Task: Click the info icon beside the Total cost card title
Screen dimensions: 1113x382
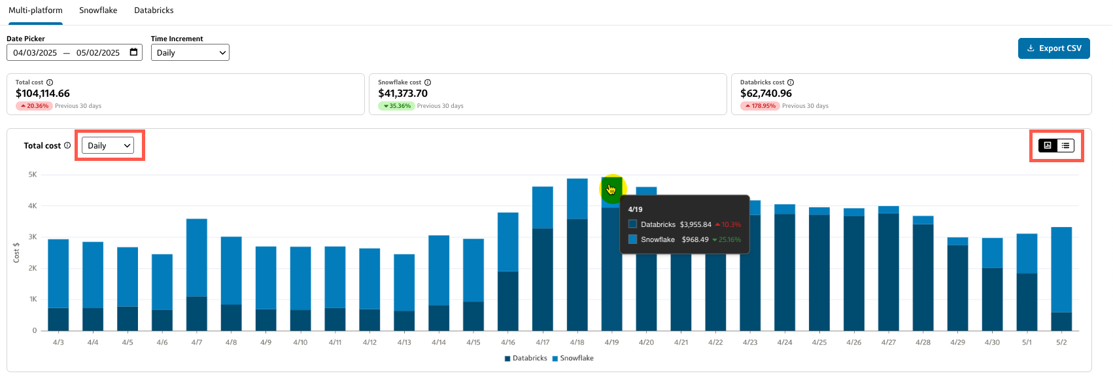Action: click(x=50, y=82)
